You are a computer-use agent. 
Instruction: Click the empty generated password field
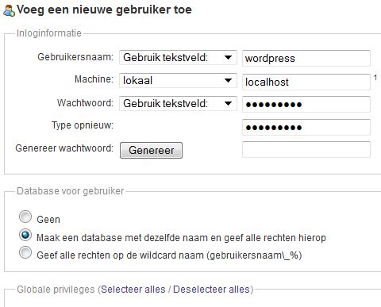306,149
